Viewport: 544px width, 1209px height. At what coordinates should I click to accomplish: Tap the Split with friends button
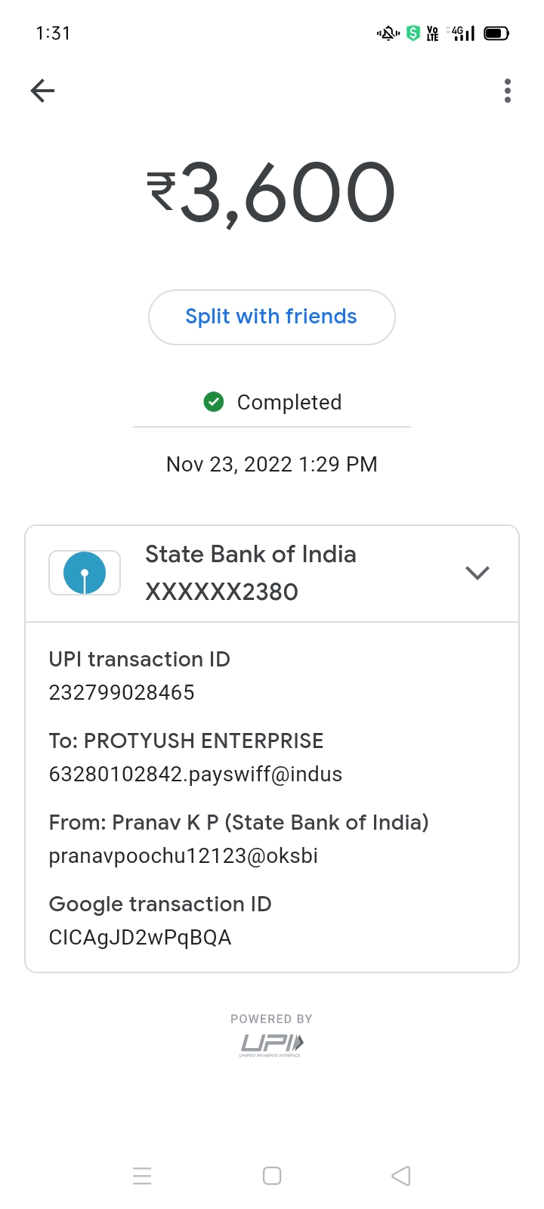[271, 317]
